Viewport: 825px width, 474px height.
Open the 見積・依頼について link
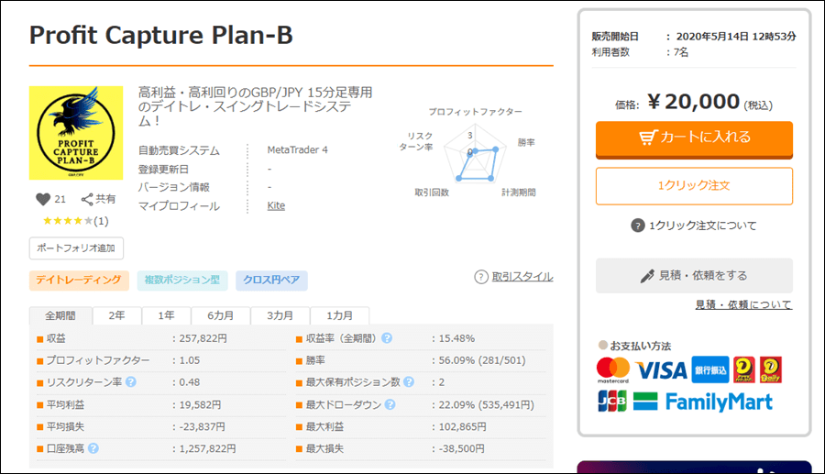coord(743,304)
